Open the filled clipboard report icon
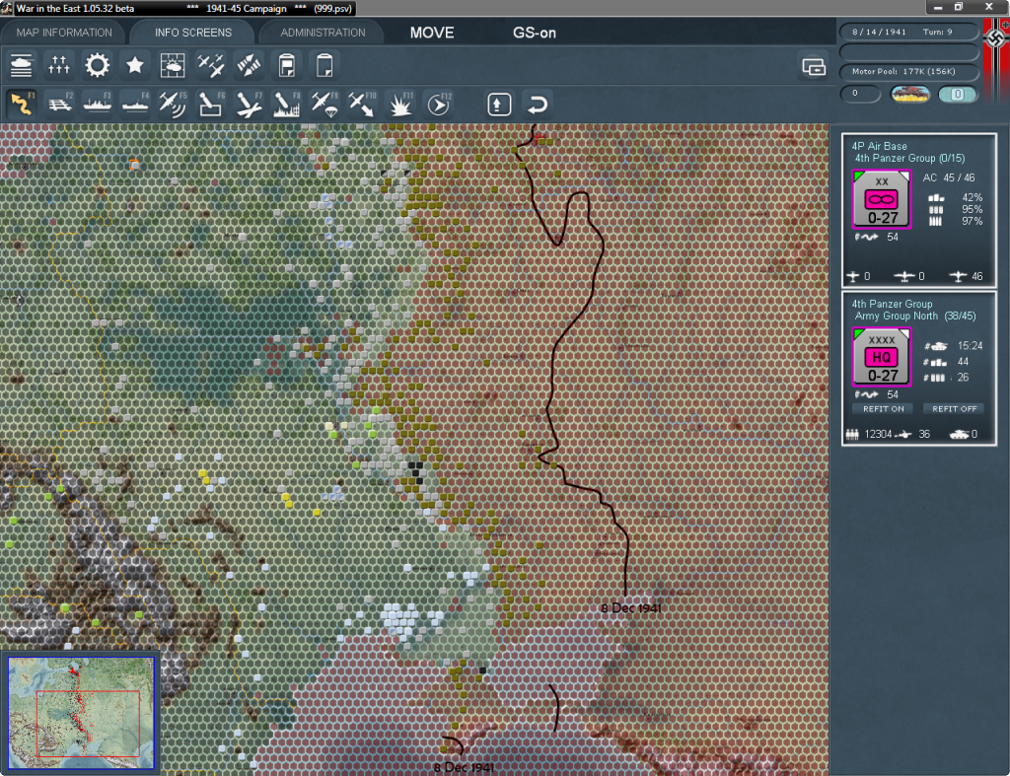 pos(287,65)
